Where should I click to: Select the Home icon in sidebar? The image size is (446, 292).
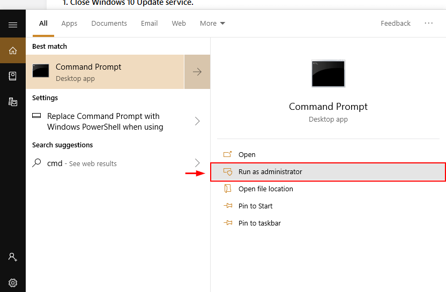pyautogui.click(x=13, y=50)
